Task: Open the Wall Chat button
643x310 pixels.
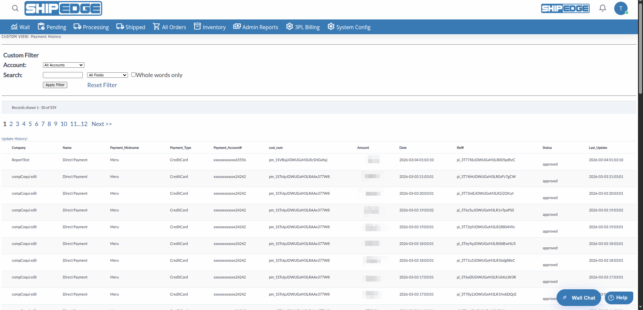Action: (579, 298)
